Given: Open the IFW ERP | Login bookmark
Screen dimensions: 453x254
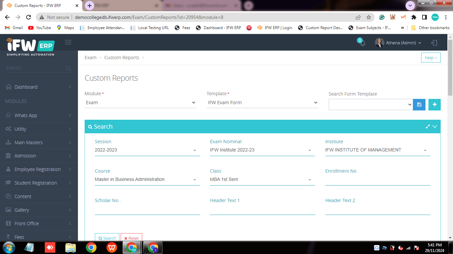Looking at the screenshot, I should pos(275,28).
